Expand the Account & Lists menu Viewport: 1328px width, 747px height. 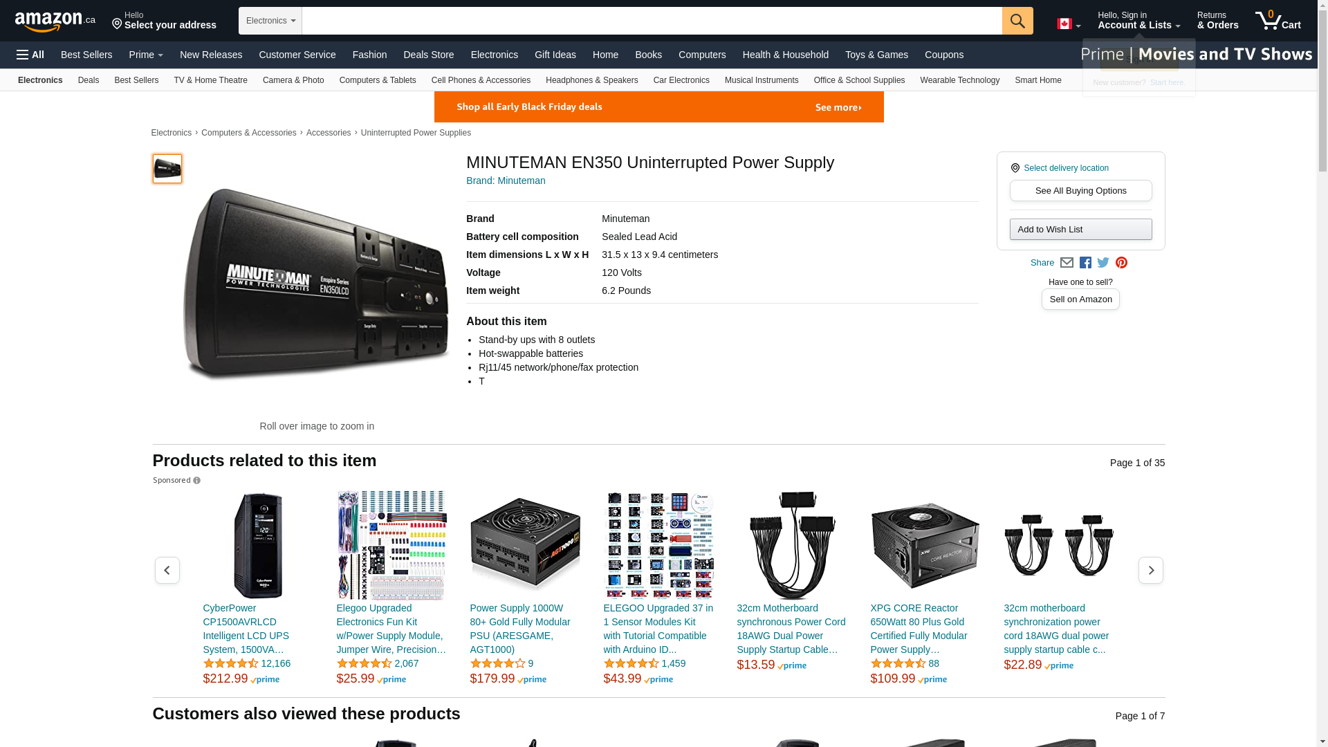pos(1138,20)
